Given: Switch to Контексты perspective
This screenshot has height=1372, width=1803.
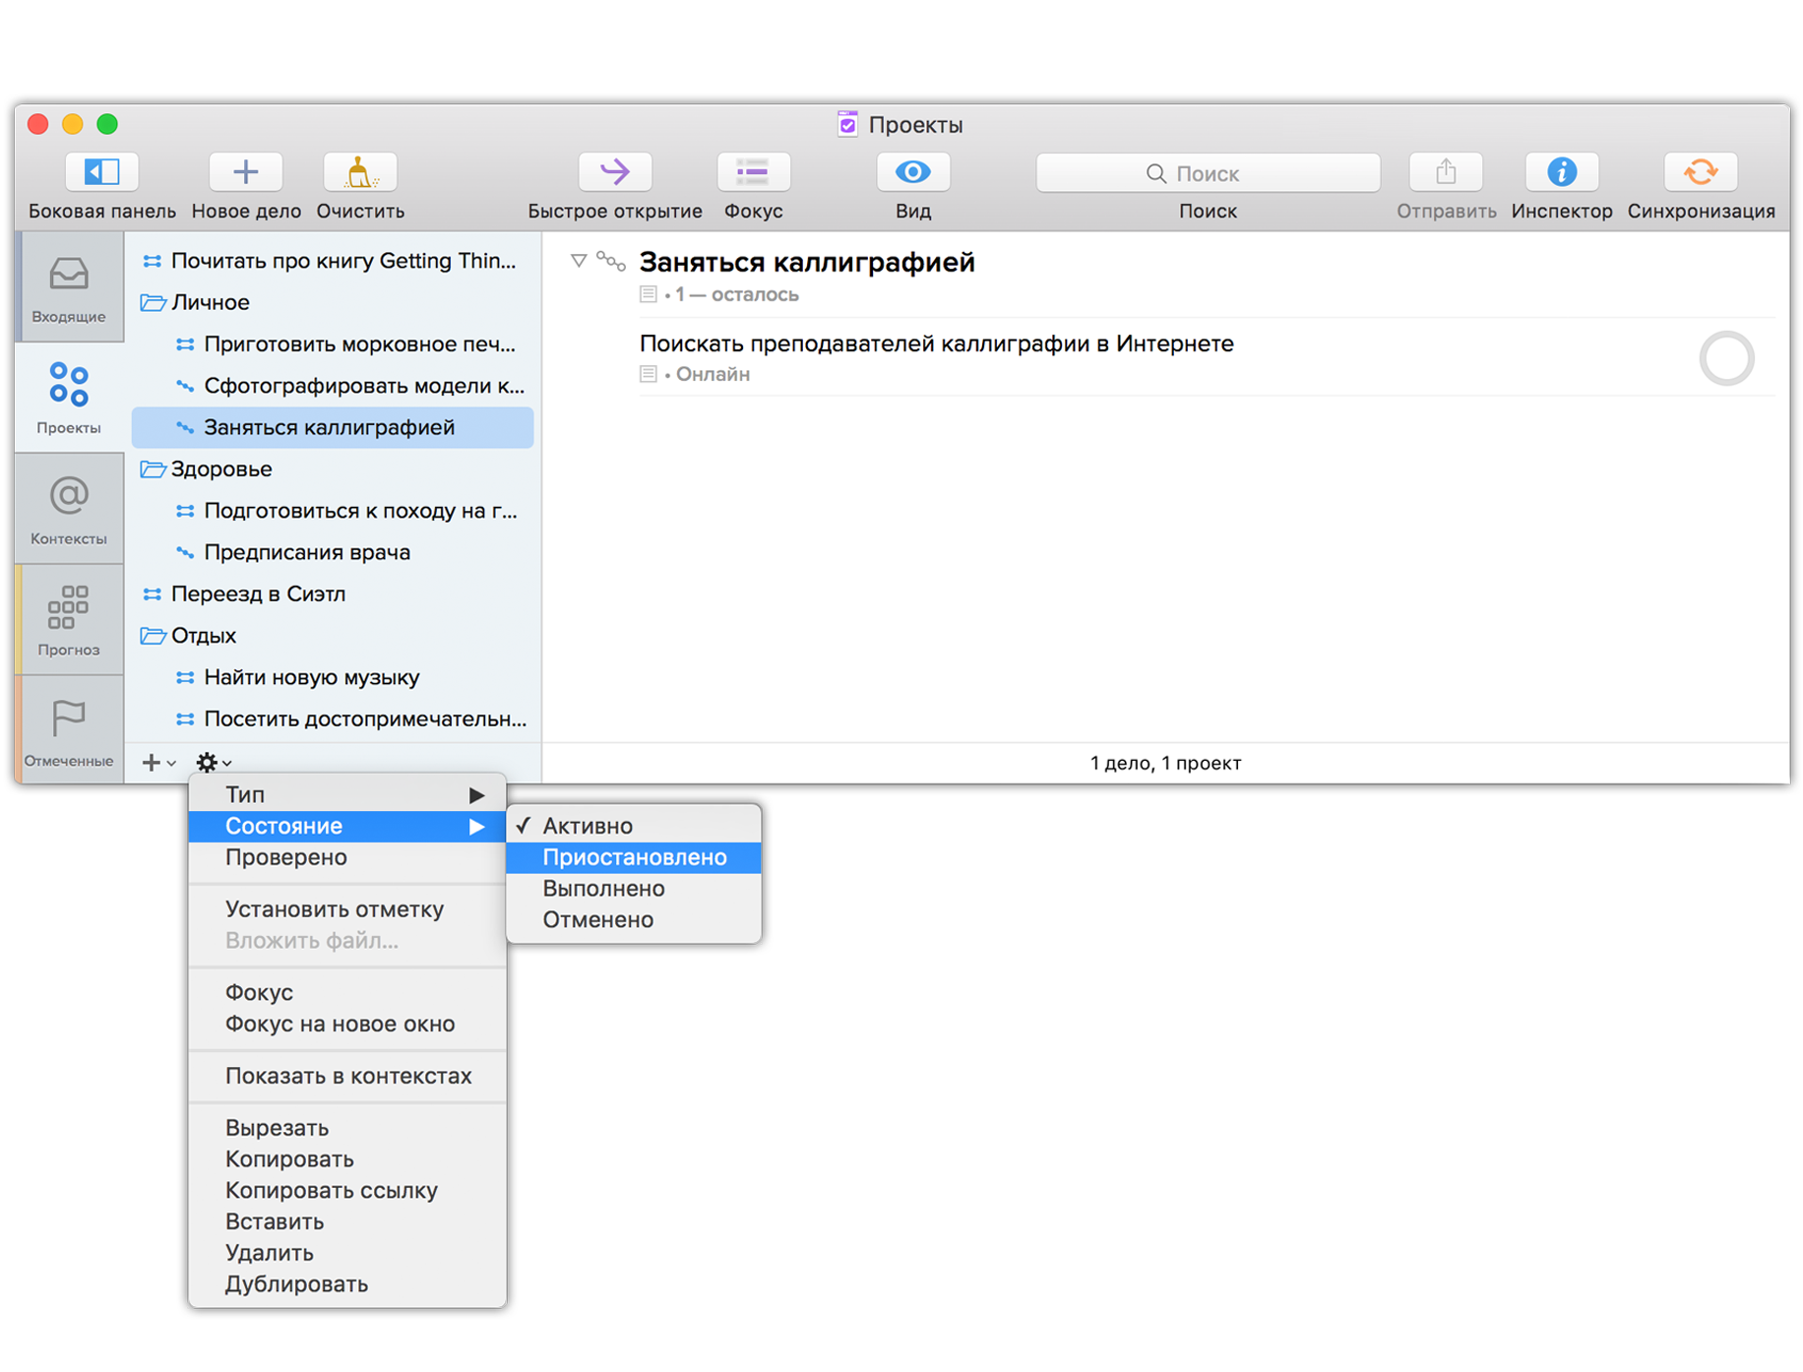Looking at the screenshot, I should pos(69,509).
